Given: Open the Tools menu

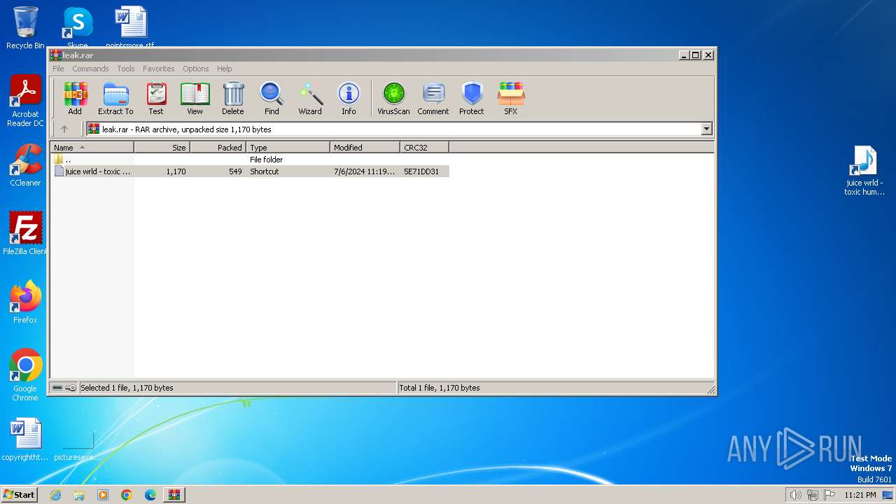Looking at the screenshot, I should [x=126, y=69].
